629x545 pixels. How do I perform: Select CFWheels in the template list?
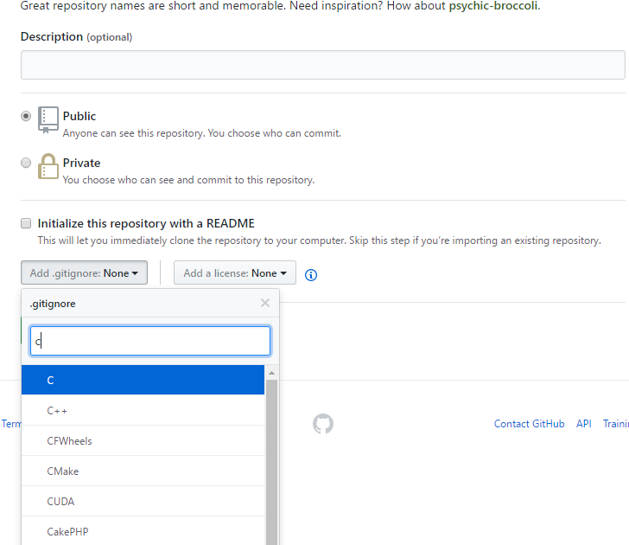(143, 440)
